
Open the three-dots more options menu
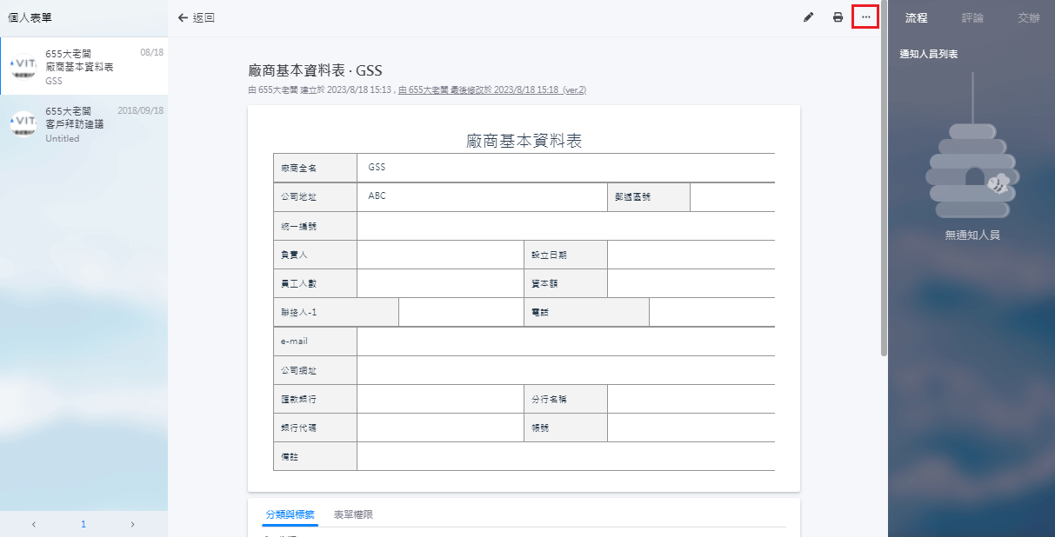[865, 17]
